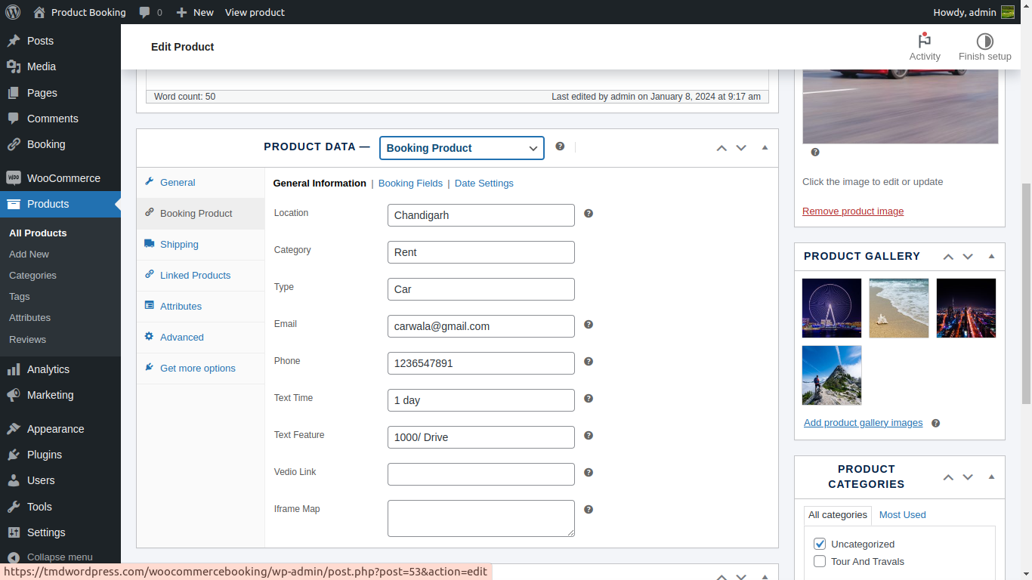
Task: Open Add New under Products menu
Action: [x=29, y=255]
